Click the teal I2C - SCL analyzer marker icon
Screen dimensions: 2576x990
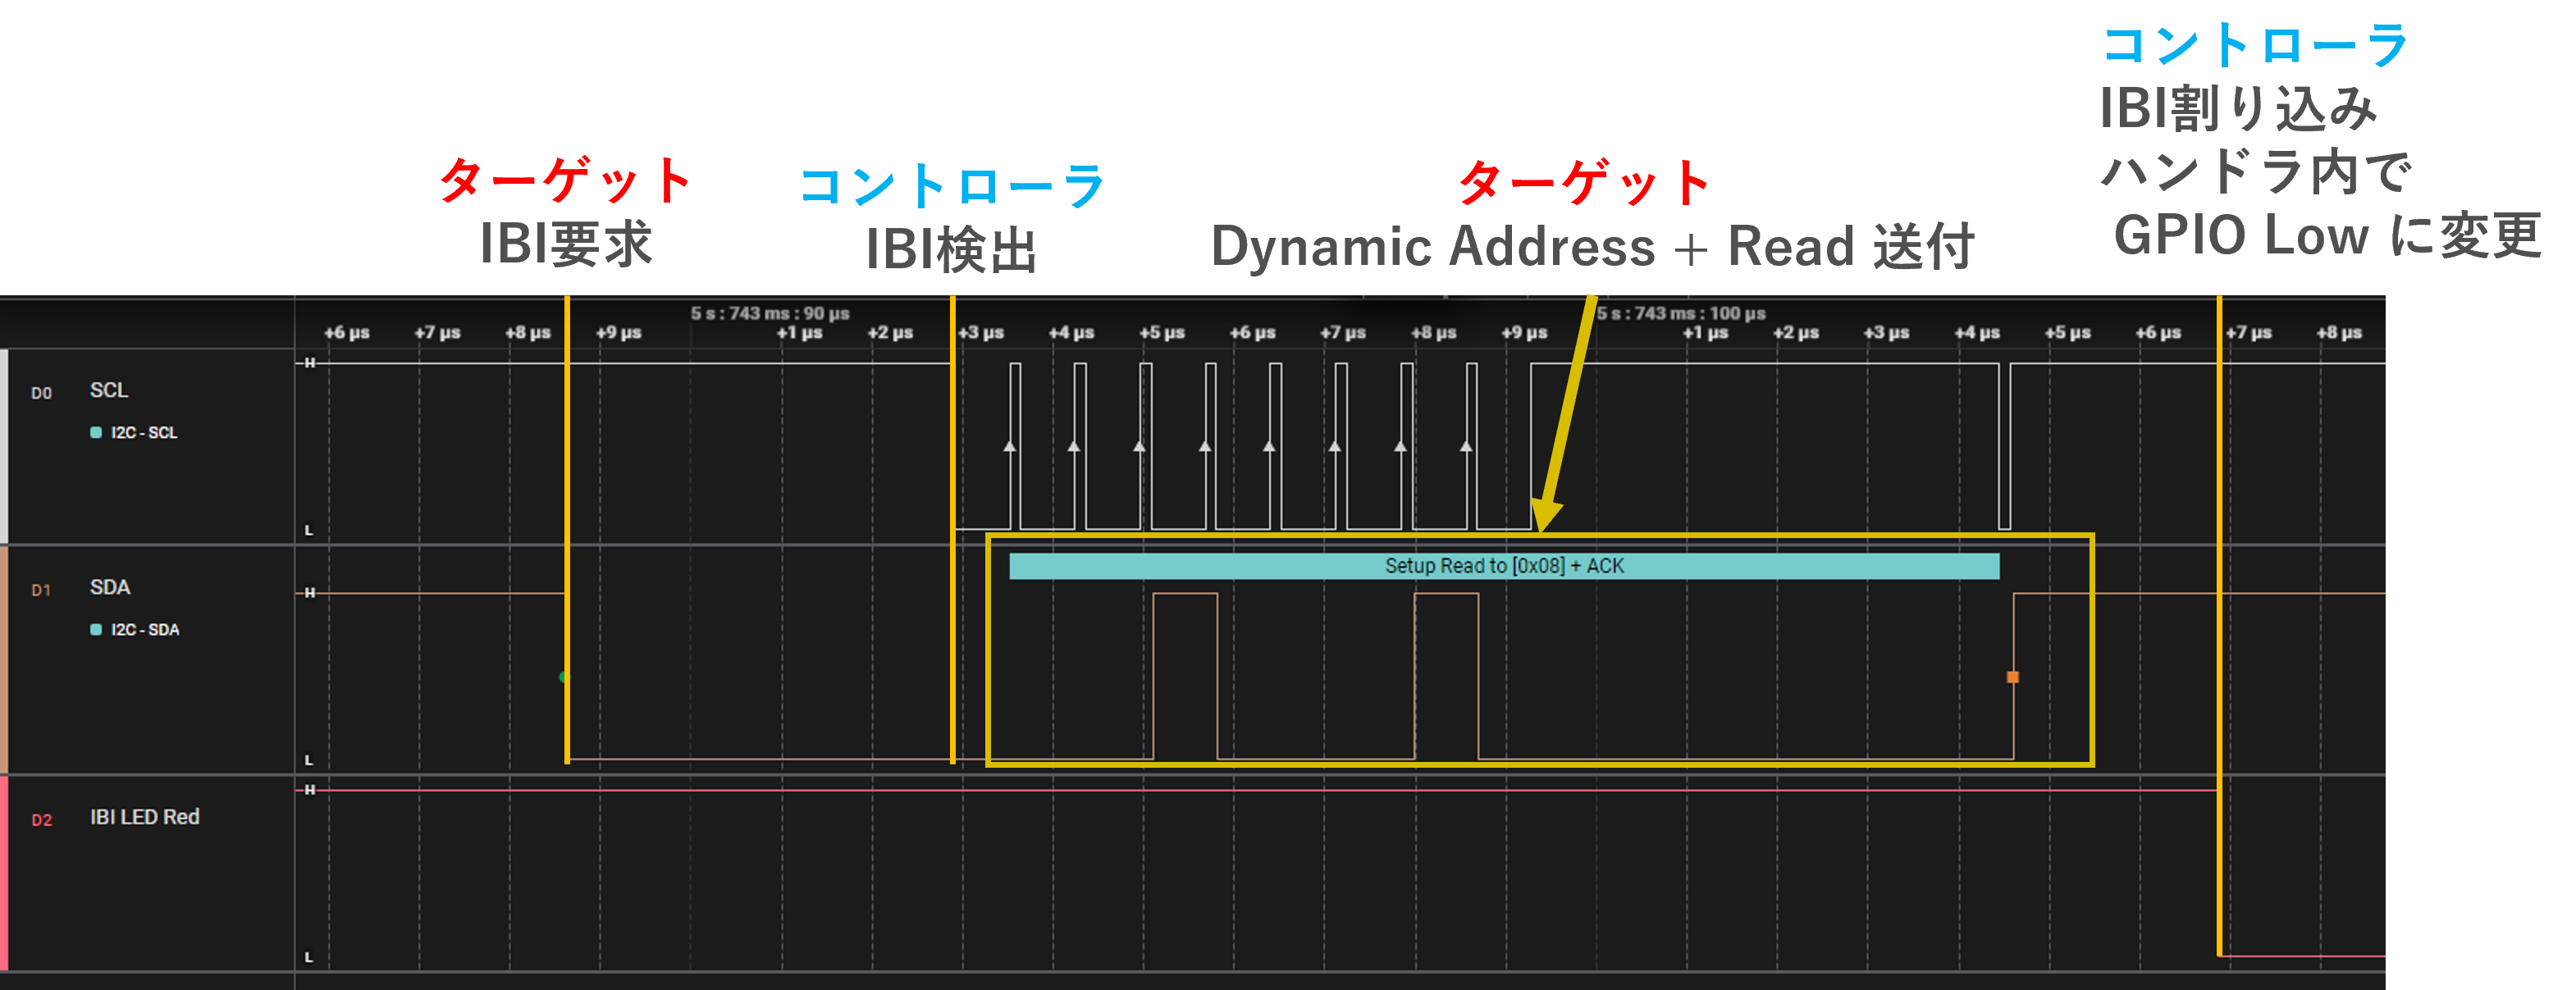[x=95, y=433]
